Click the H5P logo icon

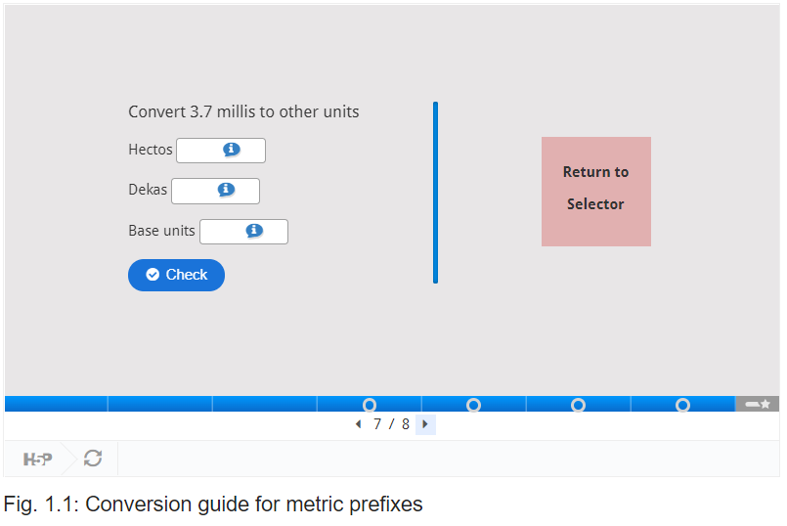tap(38, 459)
